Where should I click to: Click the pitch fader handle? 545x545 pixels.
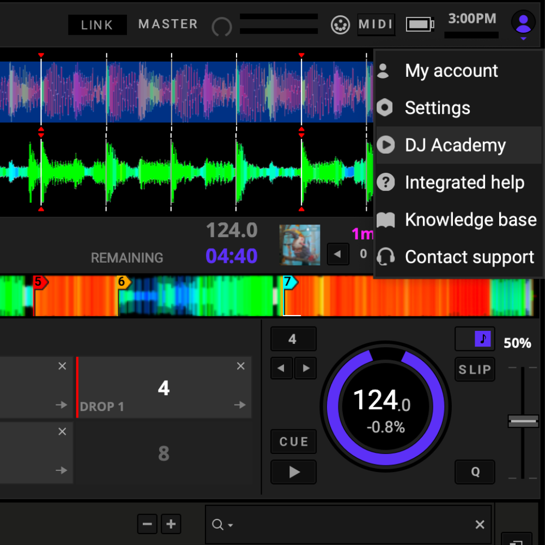(523, 421)
